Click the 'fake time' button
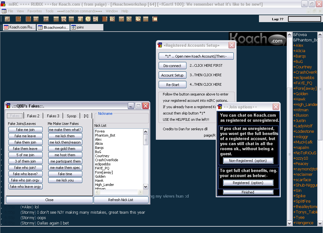323x233 pixels. pyautogui.click(x=65, y=174)
